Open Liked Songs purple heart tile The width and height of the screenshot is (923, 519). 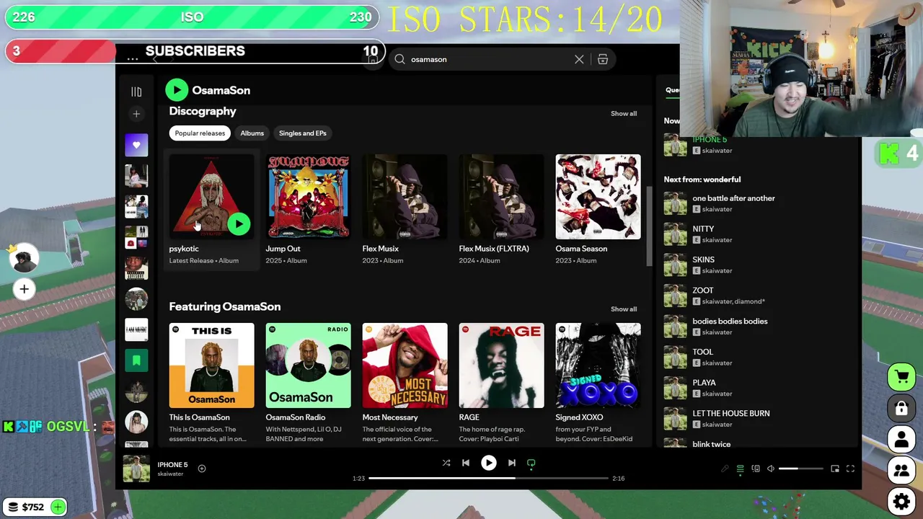point(136,145)
